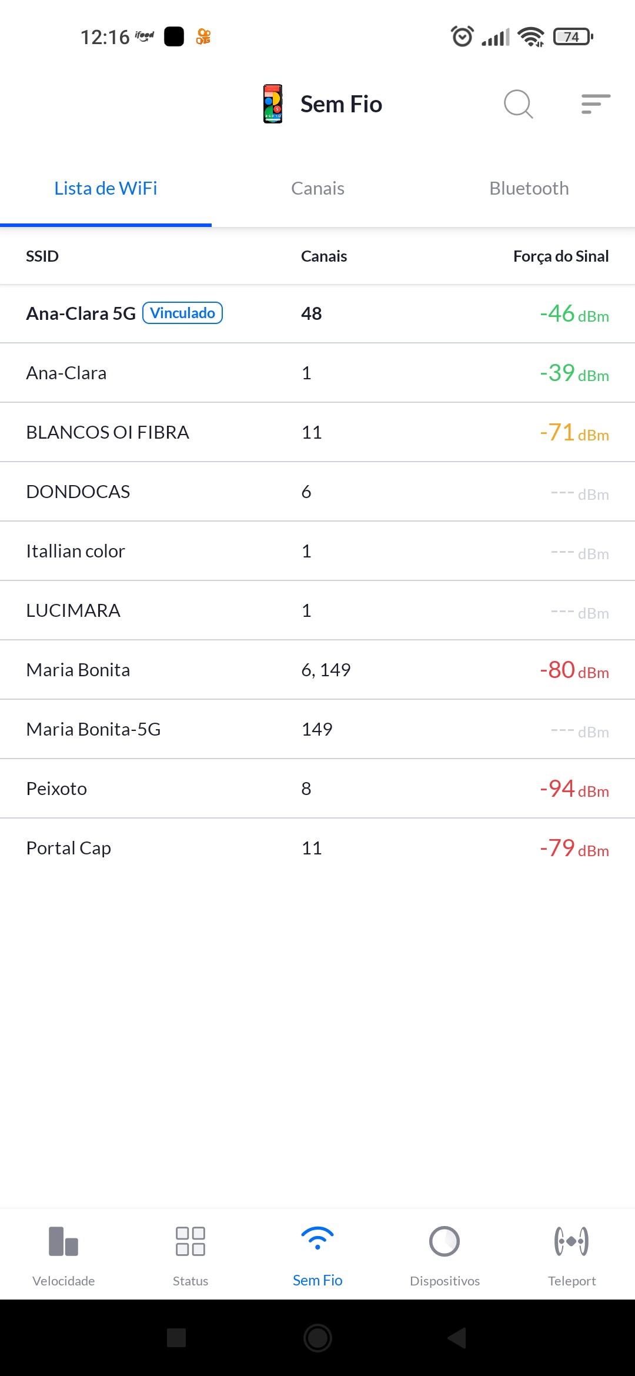Open the BLANCOS OI FIBRA network row
Screen dimensions: 635x1376
click(x=317, y=432)
